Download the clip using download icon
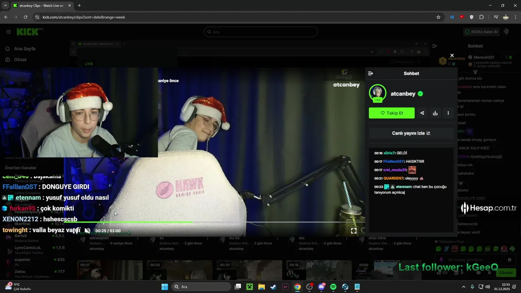The width and height of the screenshot is (521, 293). tap(435, 113)
